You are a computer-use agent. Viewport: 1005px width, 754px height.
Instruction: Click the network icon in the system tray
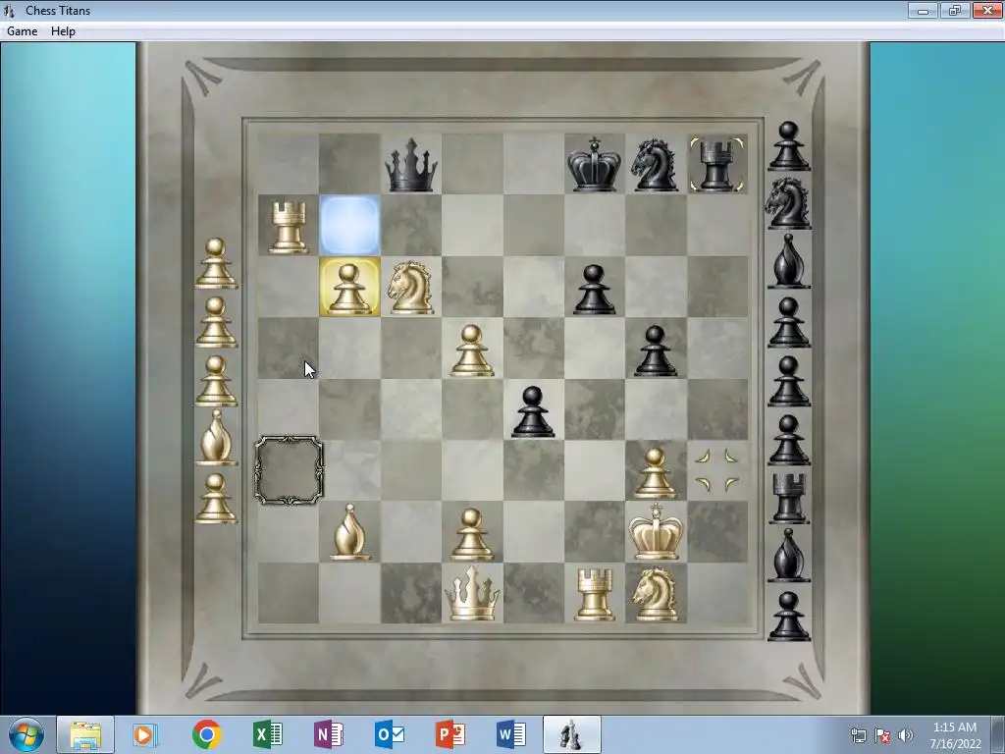[858, 735]
